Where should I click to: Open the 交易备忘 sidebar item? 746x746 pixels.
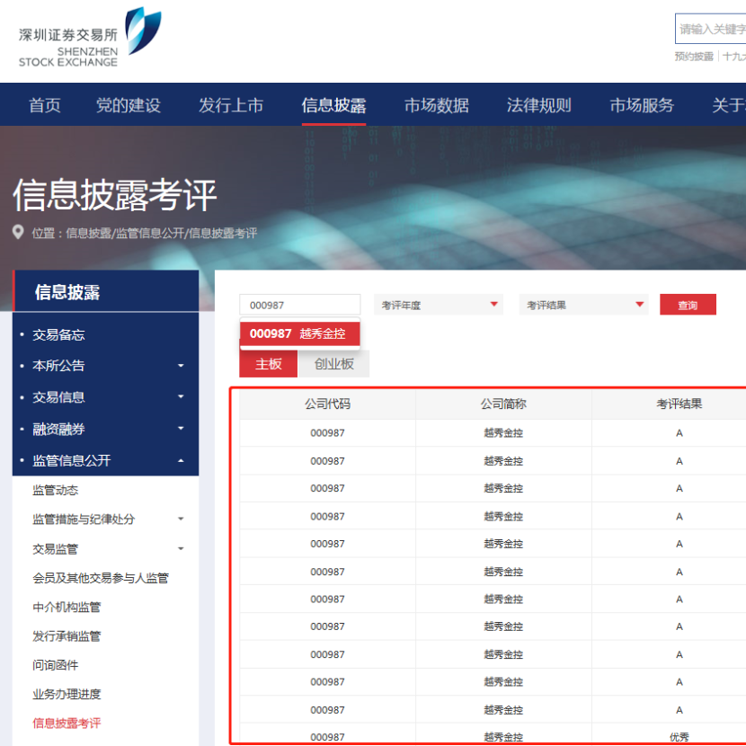coord(59,335)
